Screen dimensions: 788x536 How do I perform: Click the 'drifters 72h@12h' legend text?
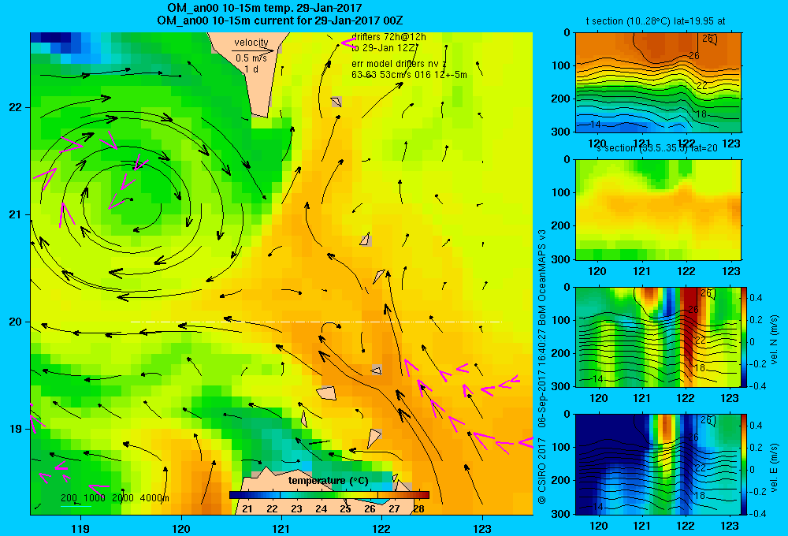pos(388,37)
